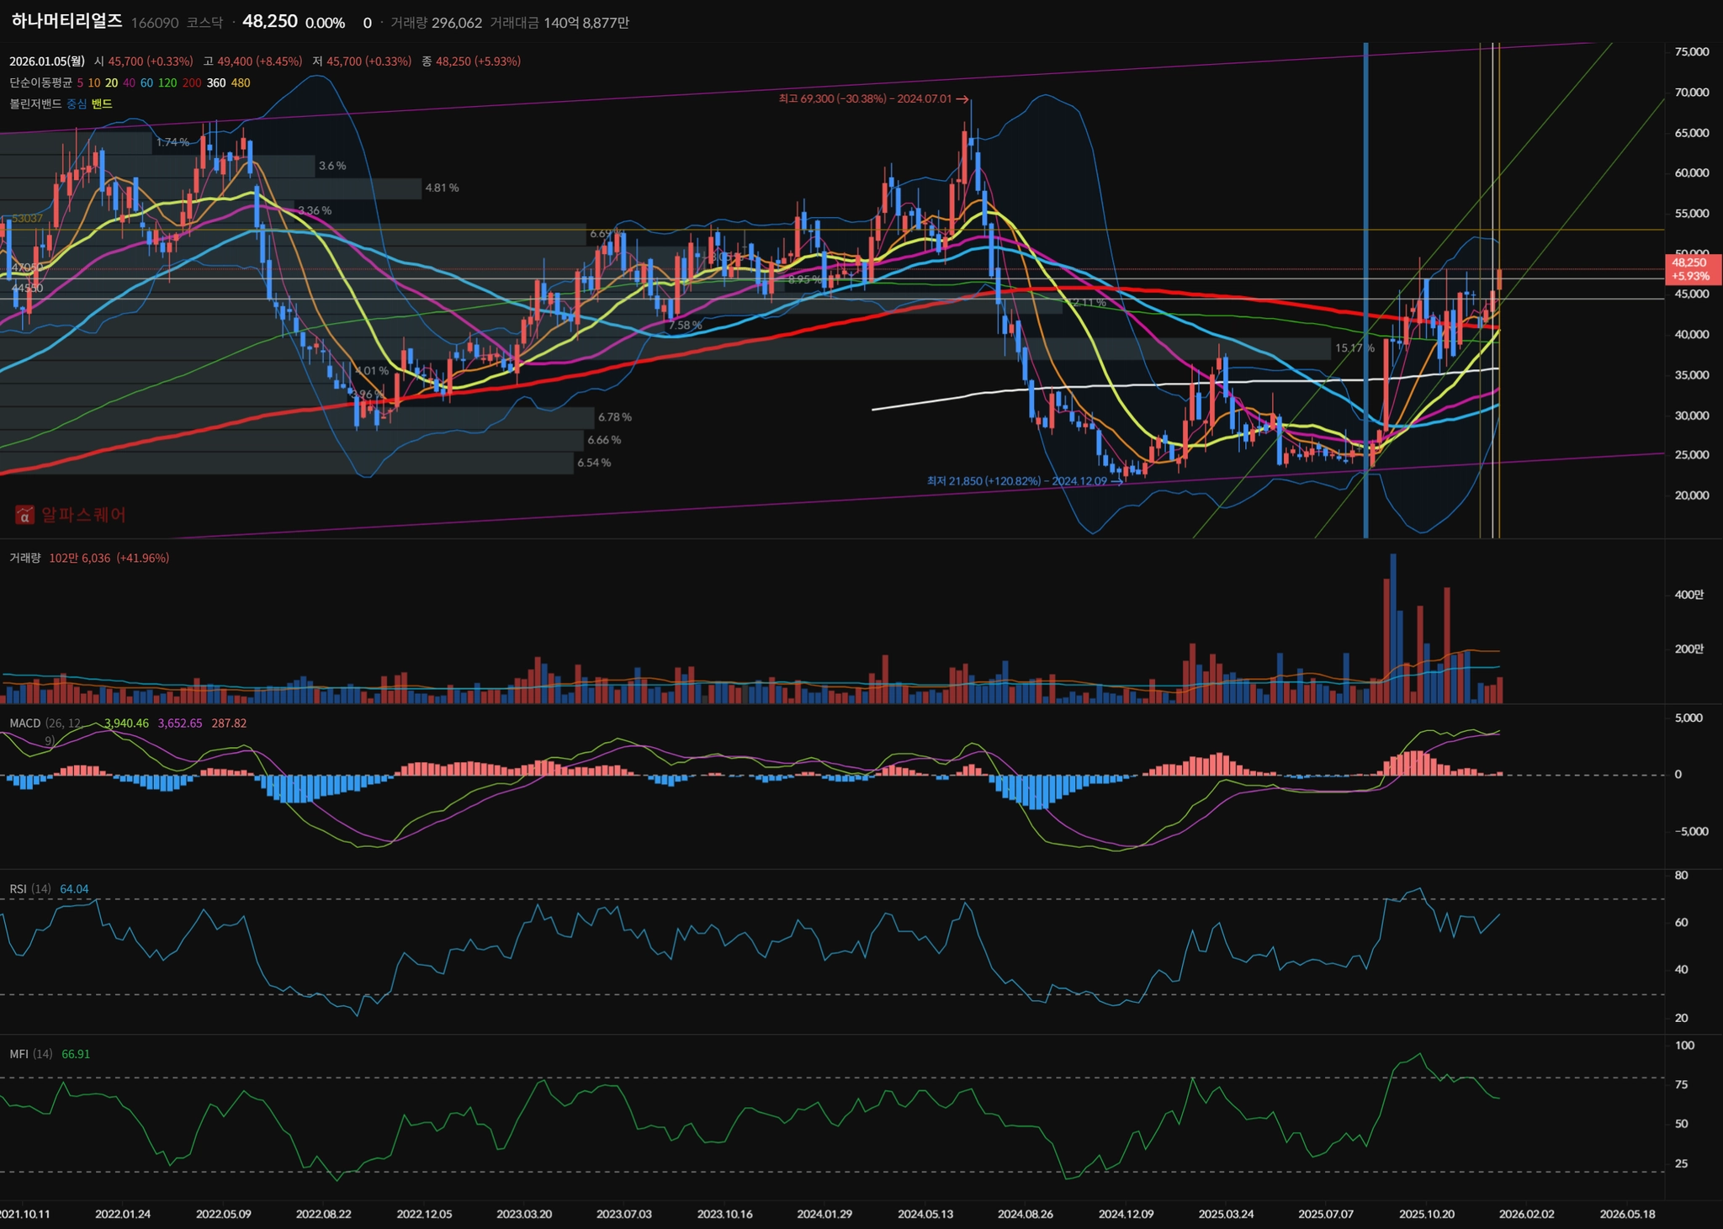Select the MFI (14) panel label
This screenshot has height=1229, width=1723.
click(x=30, y=1053)
